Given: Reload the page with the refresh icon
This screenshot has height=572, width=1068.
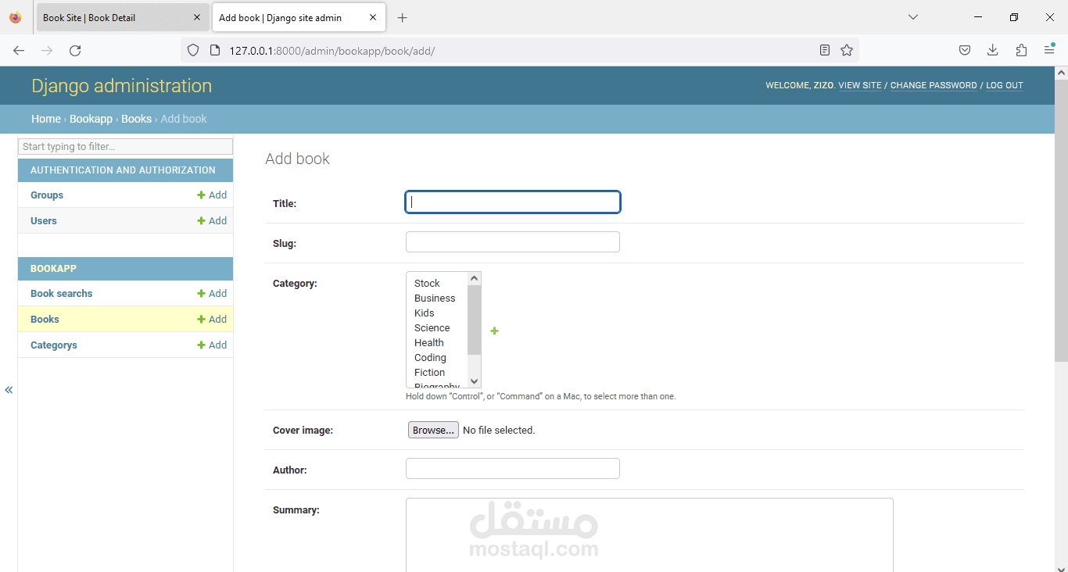Looking at the screenshot, I should coord(75,50).
